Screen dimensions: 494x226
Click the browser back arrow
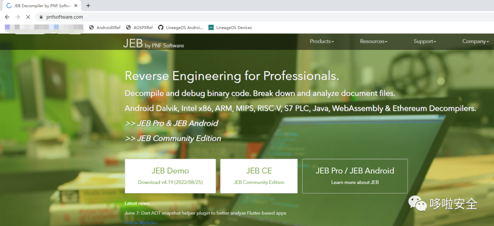pyautogui.click(x=7, y=17)
